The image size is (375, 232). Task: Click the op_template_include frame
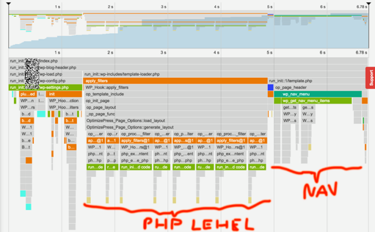175,94
